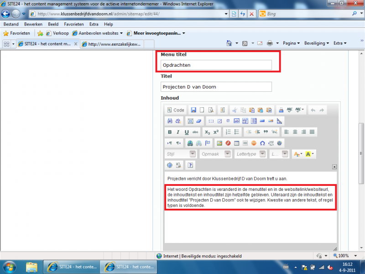Viewport: 365px width, 274px height.
Task: Insert a checkbox form element
Action: click(x=219, y=121)
